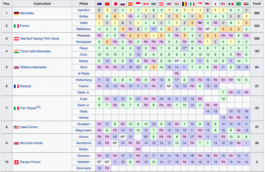Open the Pérez driver link
This screenshot has width=265, height=172.
pos(84,48)
